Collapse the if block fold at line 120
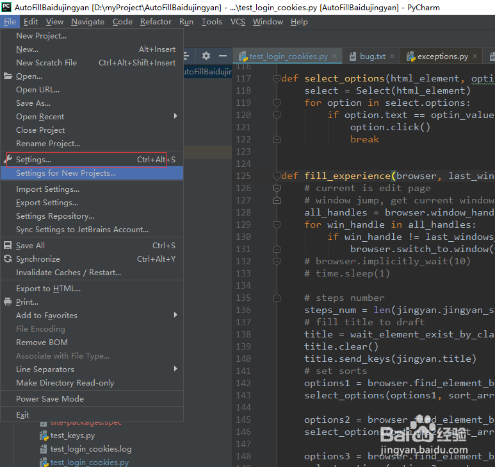This screenshot has height=467, width=495. click(277, 115)
